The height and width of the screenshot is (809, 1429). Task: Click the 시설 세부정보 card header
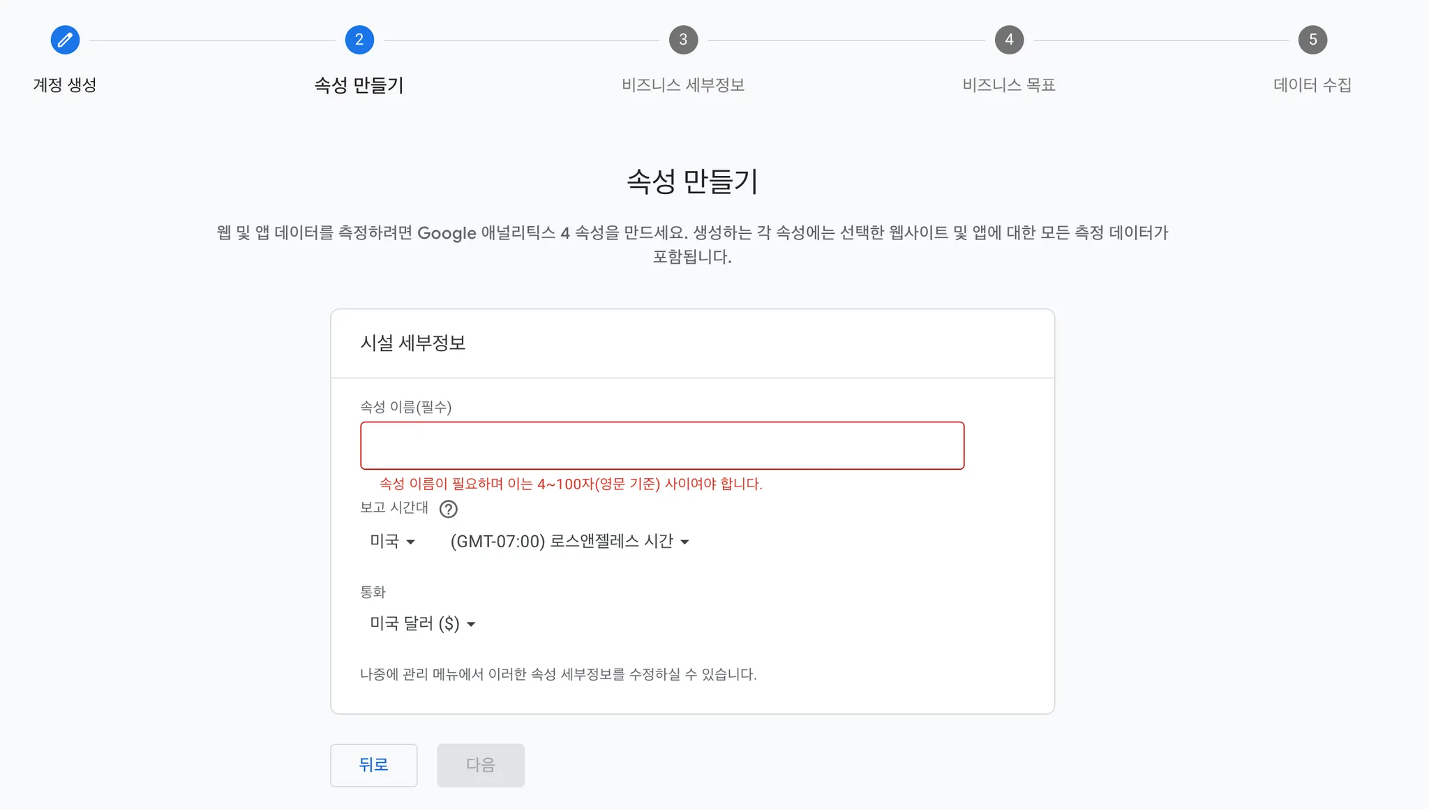[413, 343]
